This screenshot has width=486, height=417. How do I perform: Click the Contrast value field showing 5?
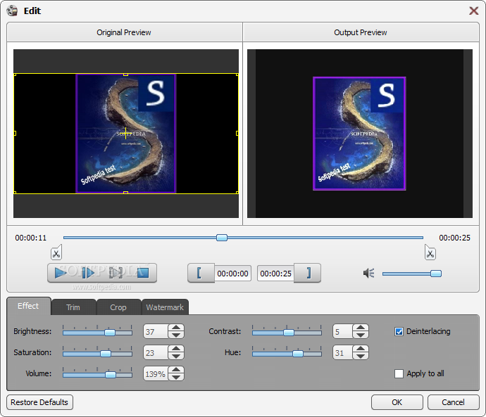[x=343, y=332]
